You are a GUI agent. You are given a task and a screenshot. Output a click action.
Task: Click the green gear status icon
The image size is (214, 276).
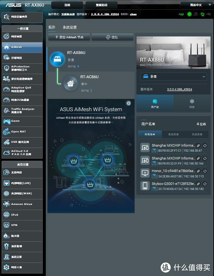coord(190,14)
